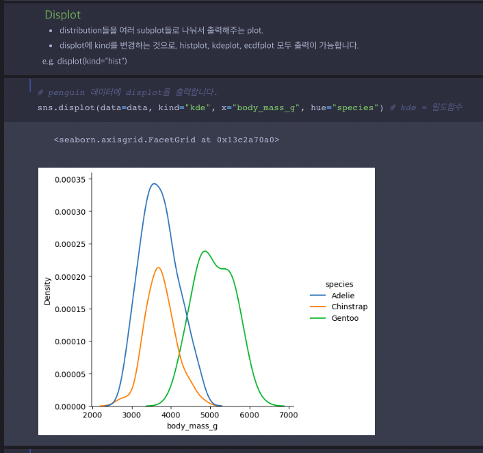483x453 pixels.
Task: Click the 0.00000 y-axis tick label
Action: pyautogui.click(x=70, y=406)
